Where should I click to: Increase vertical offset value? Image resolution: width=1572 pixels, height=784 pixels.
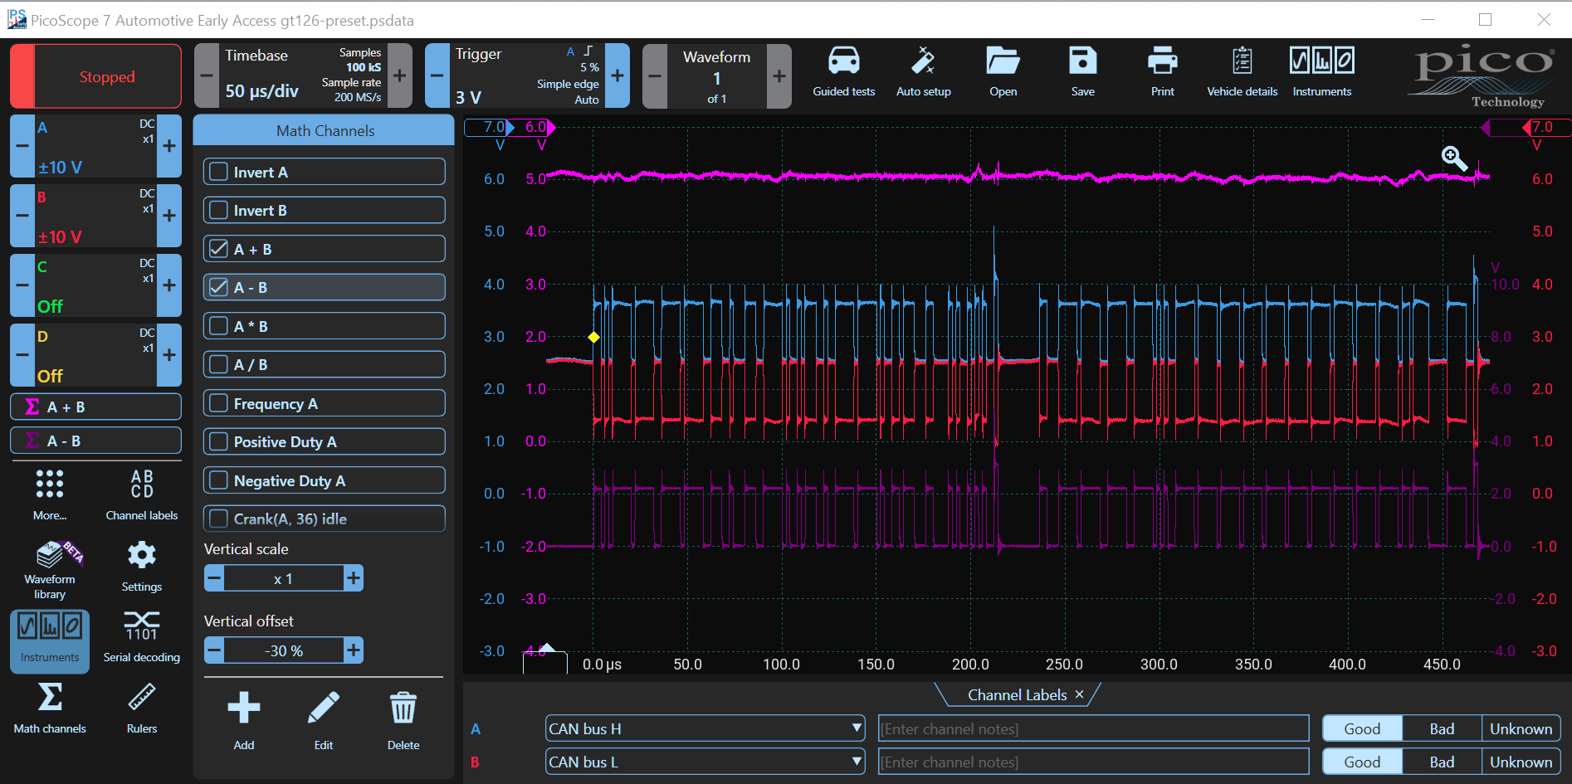click(354, 650)
